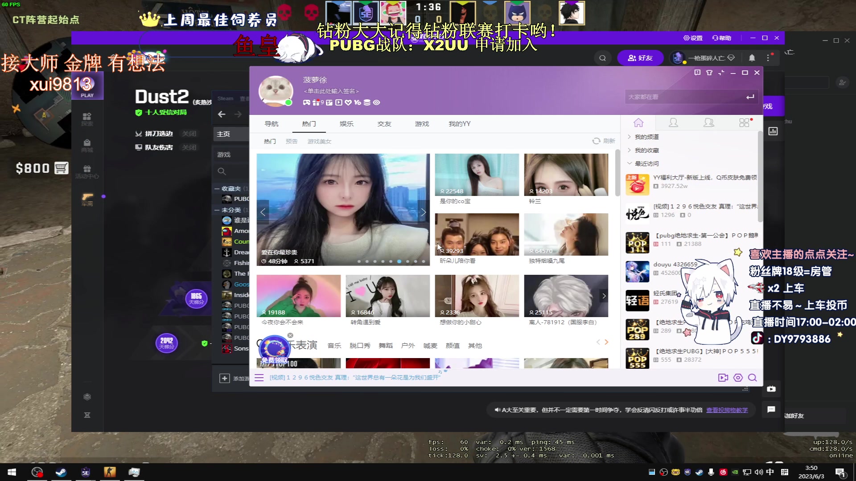The image size is (856, 481).
Task: Toggle 队友伤害 setting (关闭)
Action: point(189,147)
